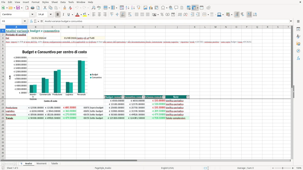Image resolution: width=303 pixels, height=170 pixels.
Task: Toggle Freeze Rows and Columns
Action: point(194,8)
